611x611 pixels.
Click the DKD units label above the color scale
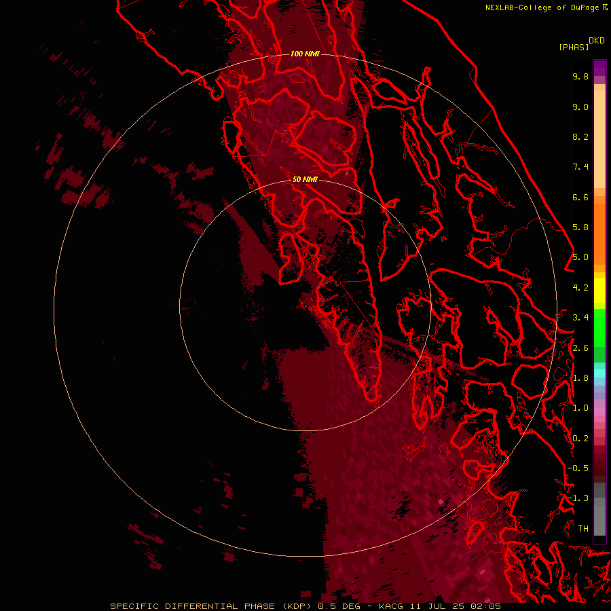(596, 41)
